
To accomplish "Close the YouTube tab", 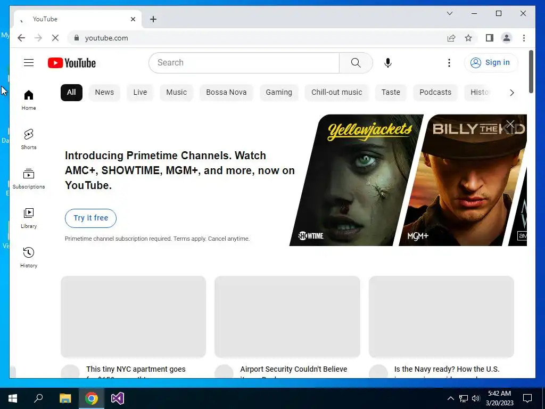I will (133, 19).
